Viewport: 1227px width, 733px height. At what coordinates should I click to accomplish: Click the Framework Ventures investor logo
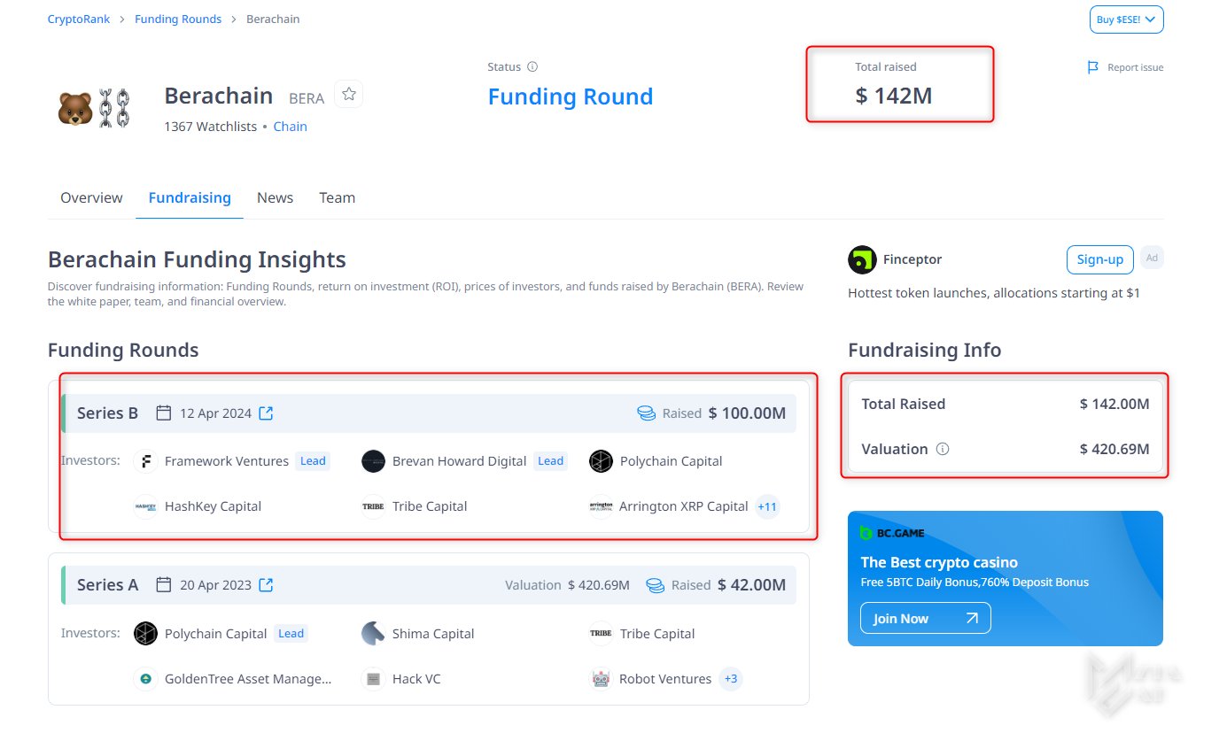pyautogui.click(x=146, y=461)
